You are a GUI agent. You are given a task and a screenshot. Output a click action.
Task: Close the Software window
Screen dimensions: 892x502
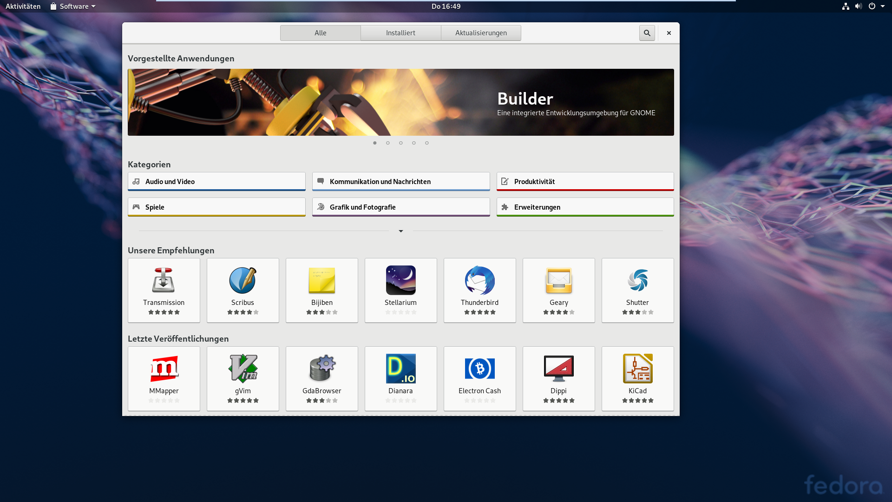pyautogui.click(x=669, y=33)
